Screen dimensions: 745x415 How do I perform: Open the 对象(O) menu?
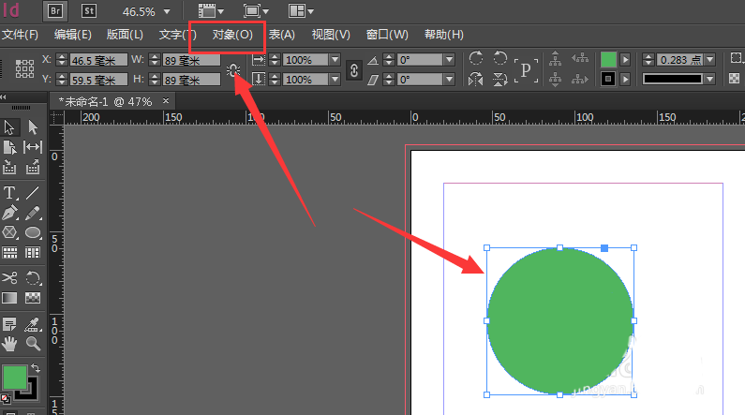[x=232, y=35]
